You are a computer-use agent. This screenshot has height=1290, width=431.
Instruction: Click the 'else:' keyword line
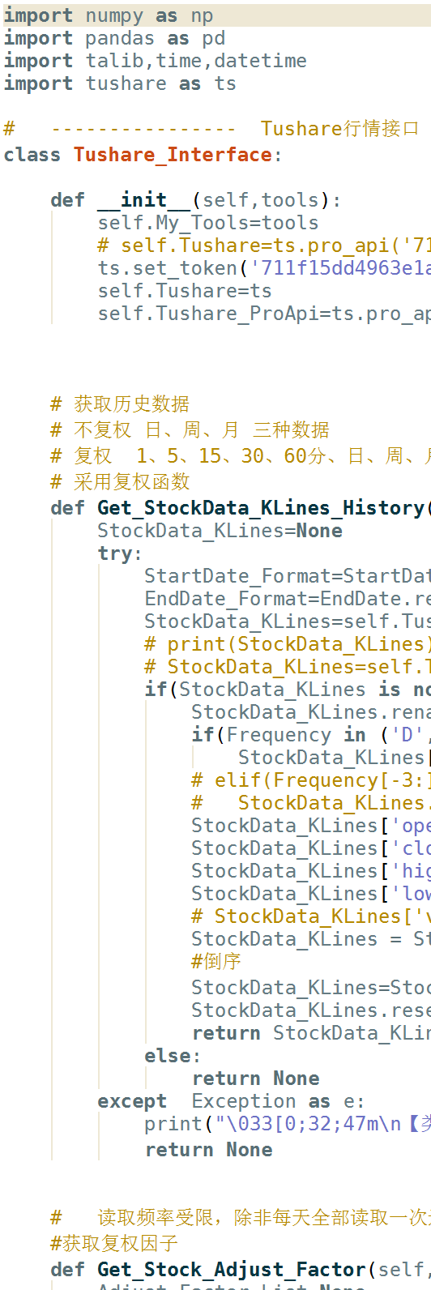pos(173,1056)
